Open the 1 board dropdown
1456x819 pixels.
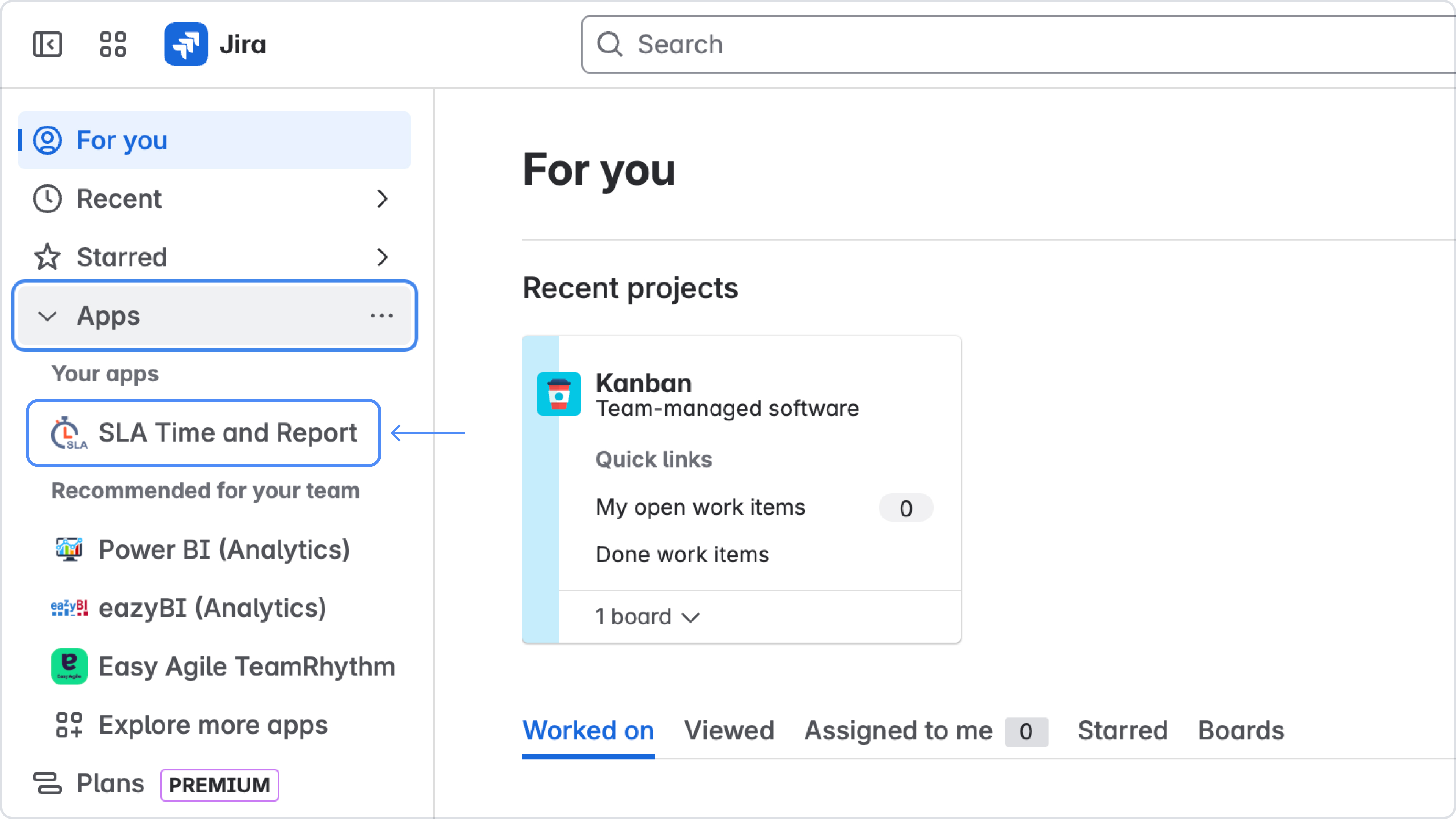[648, 617]
